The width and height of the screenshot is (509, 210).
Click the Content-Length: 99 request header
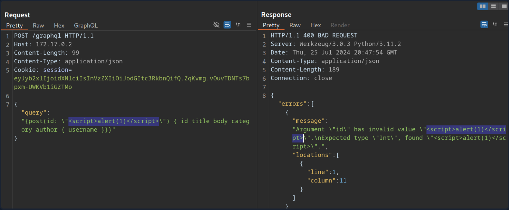47,53
